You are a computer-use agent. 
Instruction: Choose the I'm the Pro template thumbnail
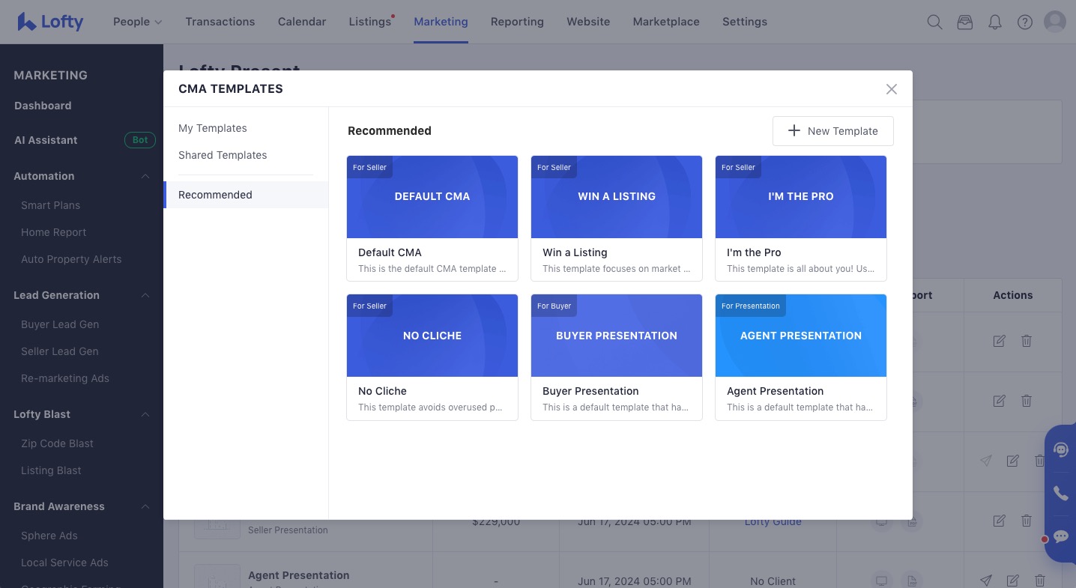point(801,197)
